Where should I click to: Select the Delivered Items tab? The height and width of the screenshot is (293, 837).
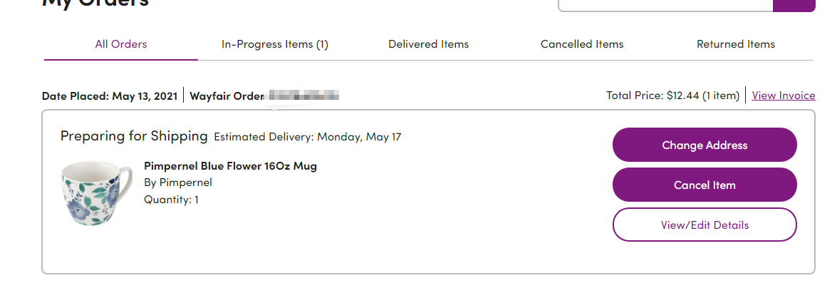point(429,44)
